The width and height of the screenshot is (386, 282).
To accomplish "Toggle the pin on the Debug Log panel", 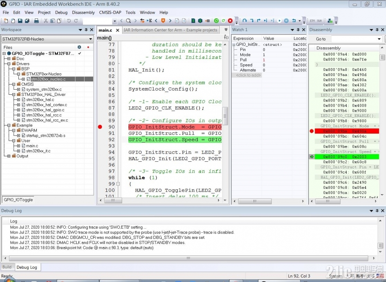I will pos(377,211).
